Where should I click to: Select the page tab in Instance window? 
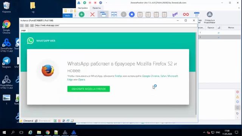(x=23, y=30)
